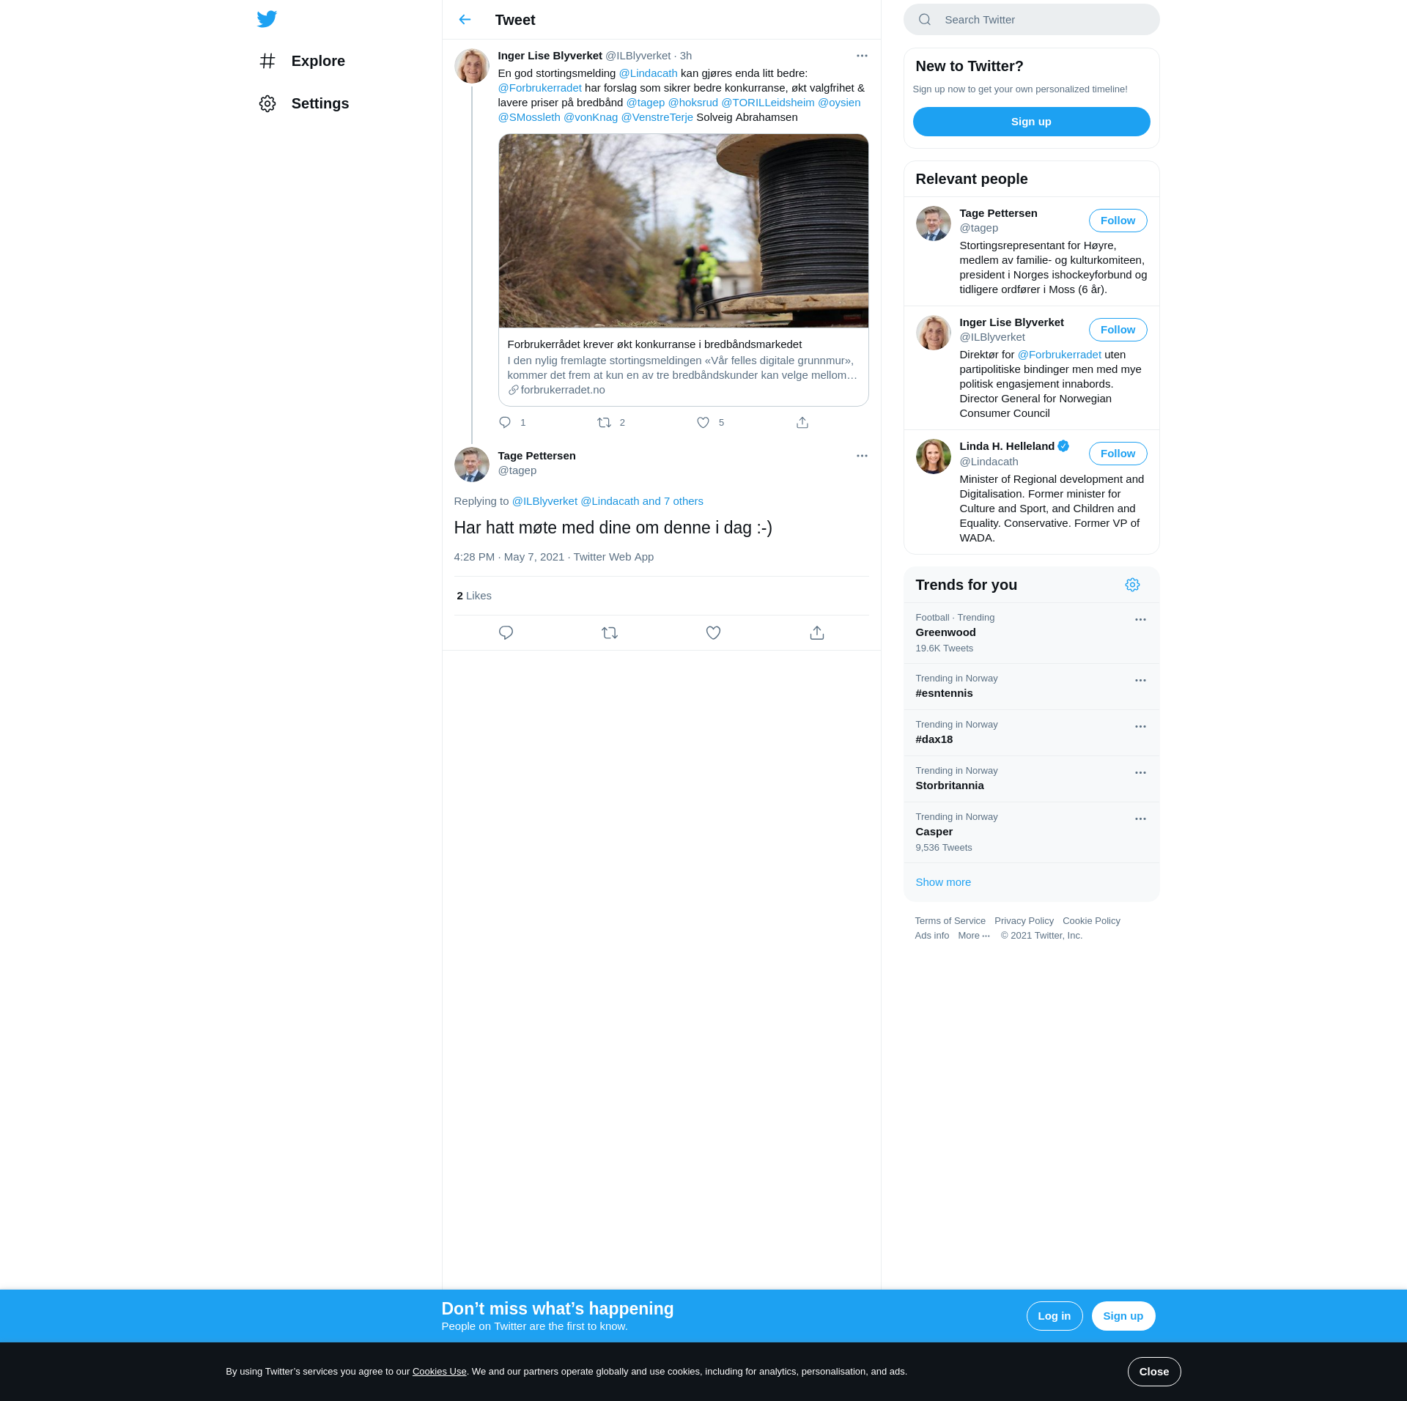
Task: Open Cookie Policy link
Action: (1091, 921)
